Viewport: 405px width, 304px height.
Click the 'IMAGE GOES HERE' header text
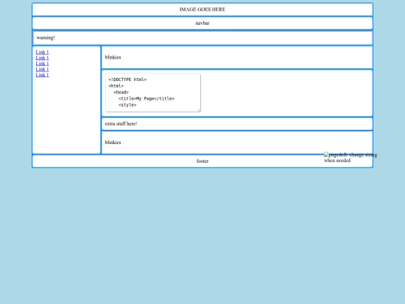click(202, 10)
